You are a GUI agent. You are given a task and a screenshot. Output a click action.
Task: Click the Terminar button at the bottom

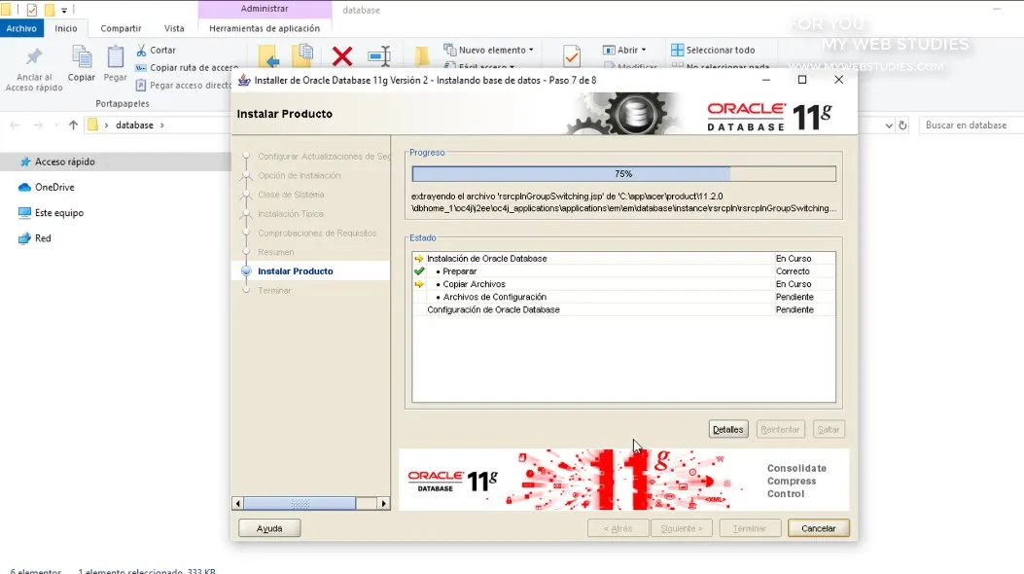[x=749, y=527]
